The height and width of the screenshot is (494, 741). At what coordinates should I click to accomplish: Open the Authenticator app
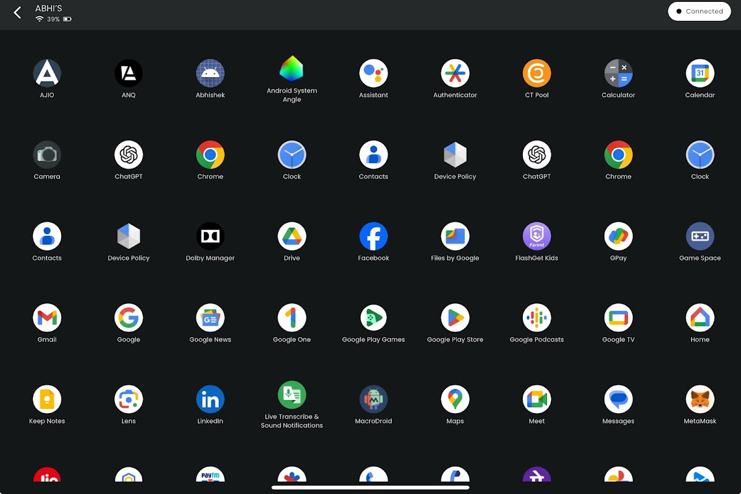tap(455, 73)
